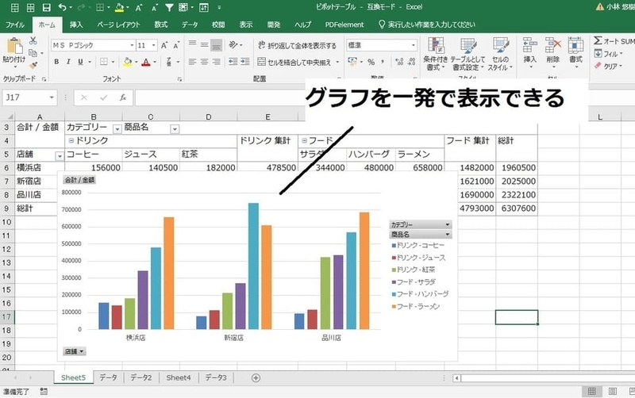635x398 pixels.
Task: Click the Save icon in quick access toolbar
Action: point(47,7)
